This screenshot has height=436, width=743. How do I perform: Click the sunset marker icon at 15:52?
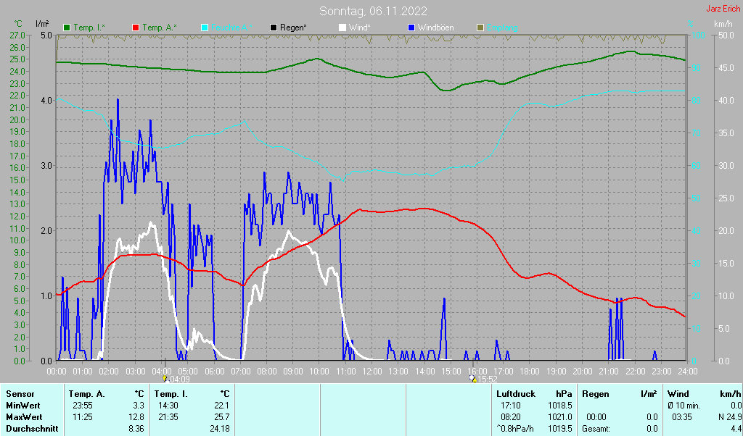pos(473,379)
